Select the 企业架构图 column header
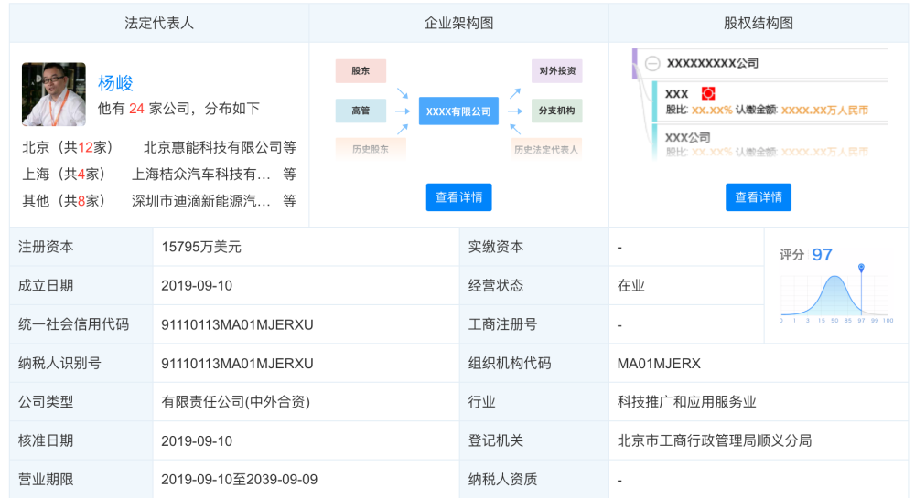This screenshot has width=915, height=498. coord(458,23)
